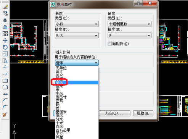Choose 百万公里 in the units list

(x=77, y=130)
